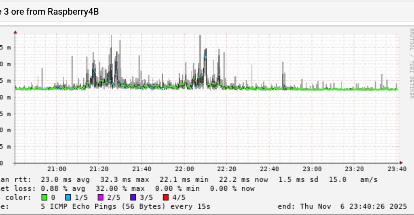Click the 23:00 time axis label

tap(312, 169)
